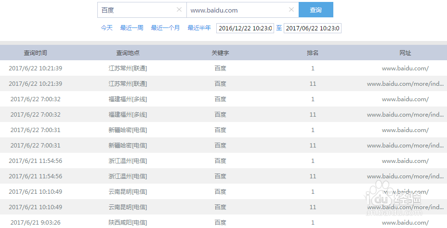Image resolution: width=447 pixels, height=228 pixels.
Task: Select the 最近半年 time filter
Action: tap(199, 28)
